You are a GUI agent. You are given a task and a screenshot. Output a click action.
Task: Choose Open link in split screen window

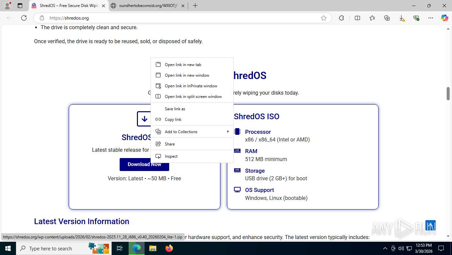coord(192,97)
